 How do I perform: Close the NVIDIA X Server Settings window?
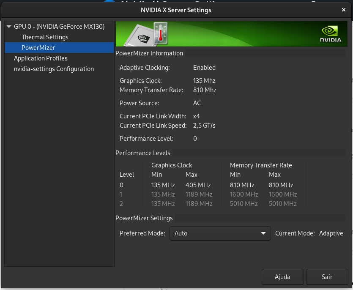click(x=343, y=10)
